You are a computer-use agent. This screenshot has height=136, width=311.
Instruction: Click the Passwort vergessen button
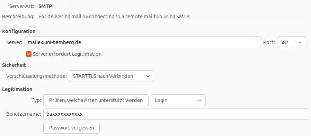click(x=71, y=128)
